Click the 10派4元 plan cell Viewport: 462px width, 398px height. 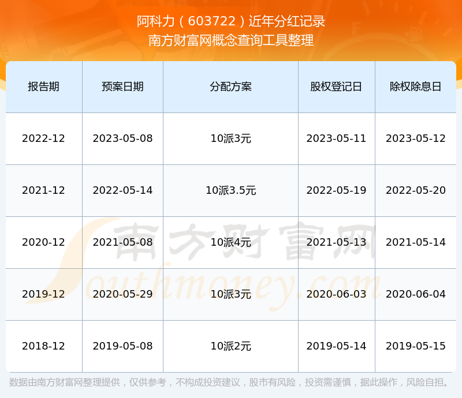[230, 242]
